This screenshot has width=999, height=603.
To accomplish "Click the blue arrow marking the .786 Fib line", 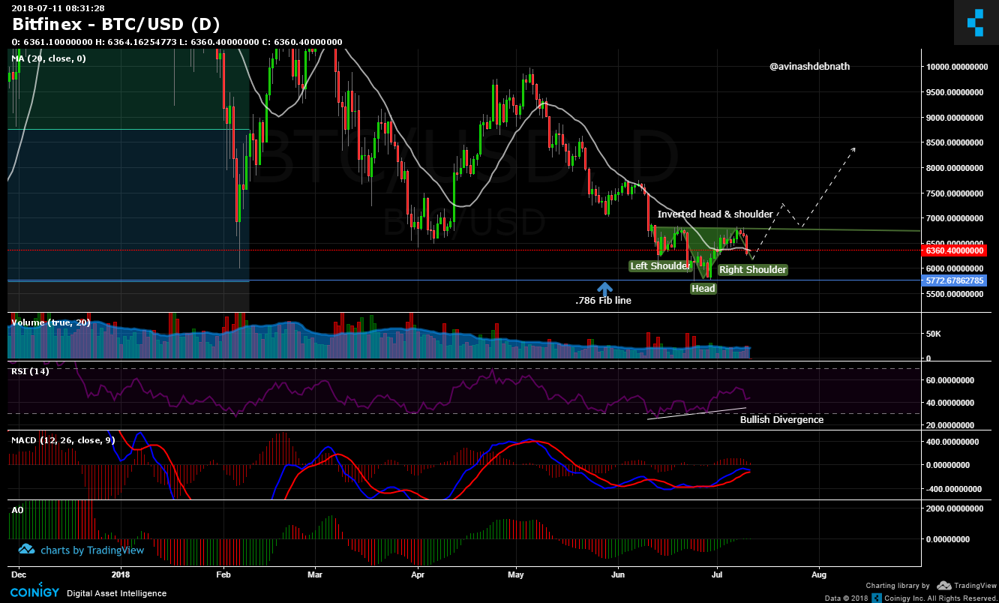I will pyautogui.click(x=604, y=288).
